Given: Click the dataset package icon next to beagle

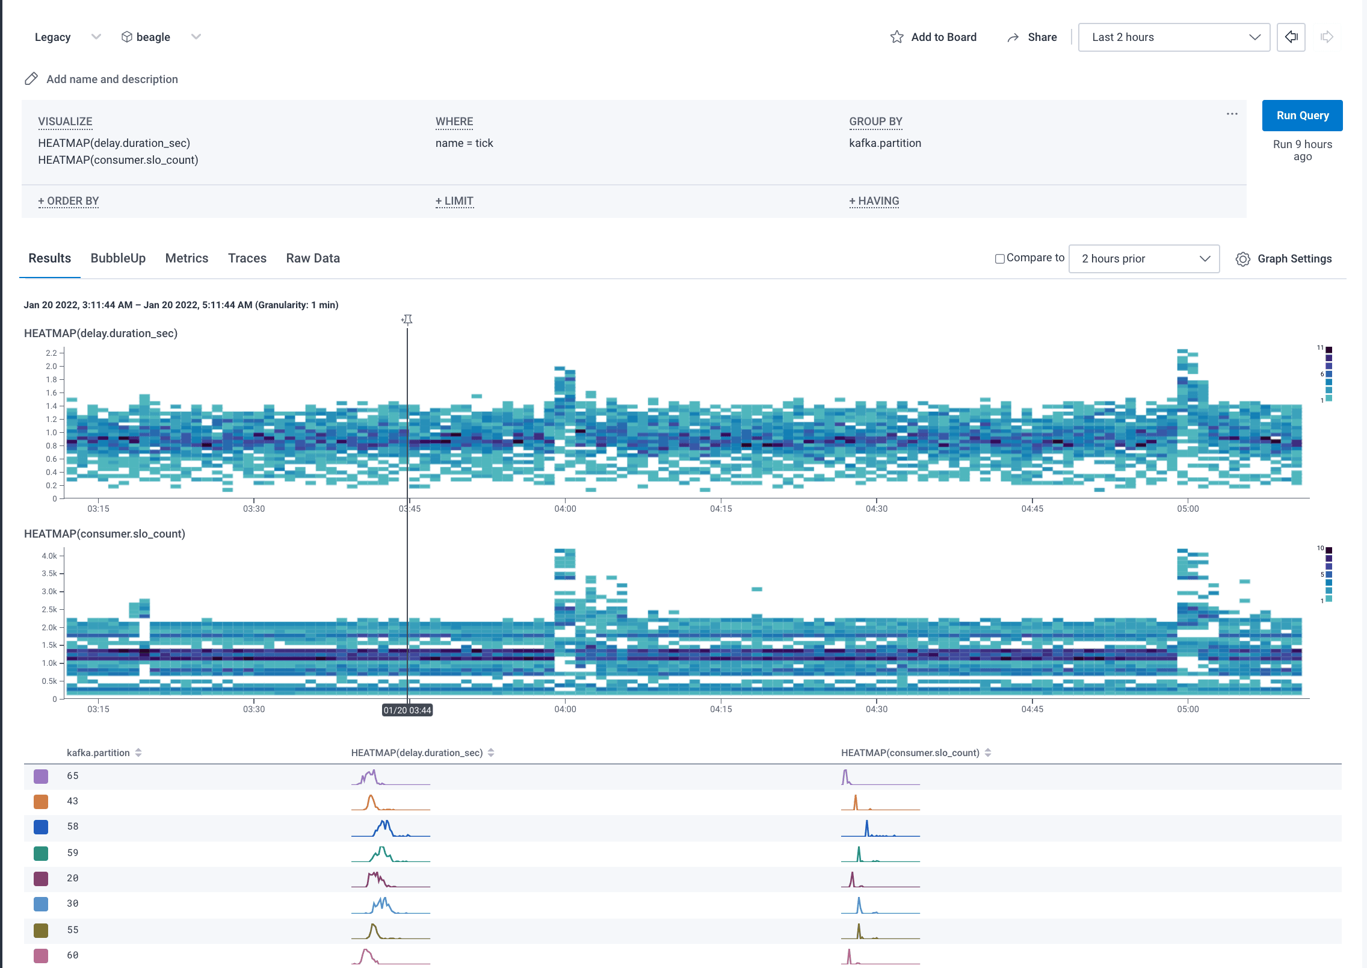Looking at the screenshot, I should point(126,37).
